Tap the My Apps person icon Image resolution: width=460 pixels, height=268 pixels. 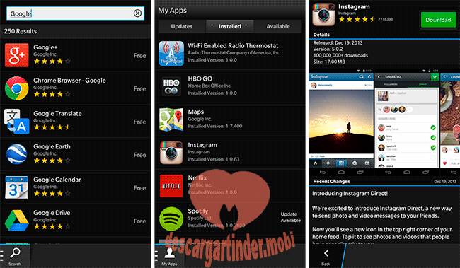pos(170,253)
